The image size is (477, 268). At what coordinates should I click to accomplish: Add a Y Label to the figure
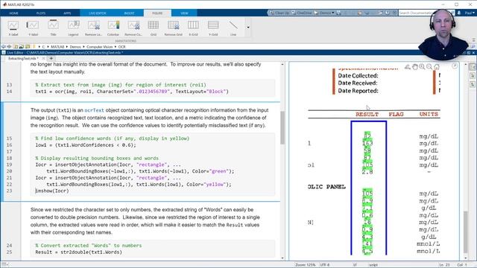click(33, 28)
